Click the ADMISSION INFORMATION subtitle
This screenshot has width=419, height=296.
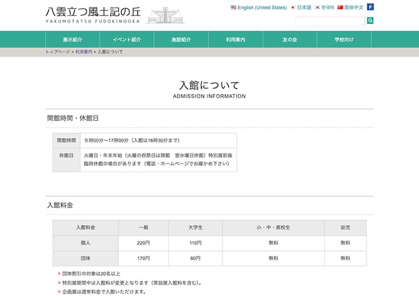coord(209,96)
